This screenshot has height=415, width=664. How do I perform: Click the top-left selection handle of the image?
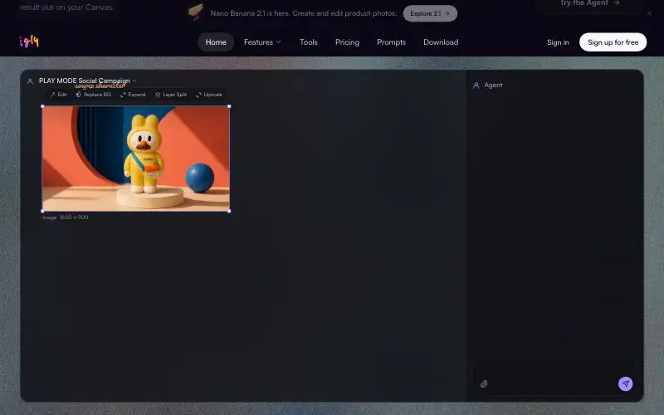(x=42, y=106)
